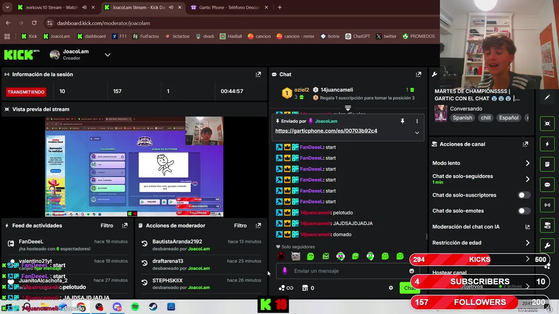This screenshot has height=314, width=559.
Task: Click the Kick logo
Action: click(19, 55)
